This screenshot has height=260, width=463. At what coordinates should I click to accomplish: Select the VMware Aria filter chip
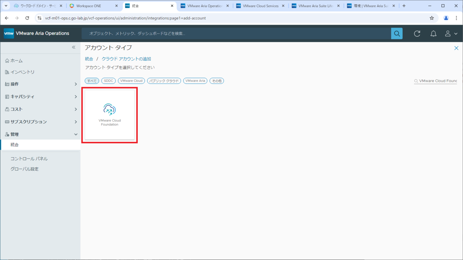tap(195, 81)
